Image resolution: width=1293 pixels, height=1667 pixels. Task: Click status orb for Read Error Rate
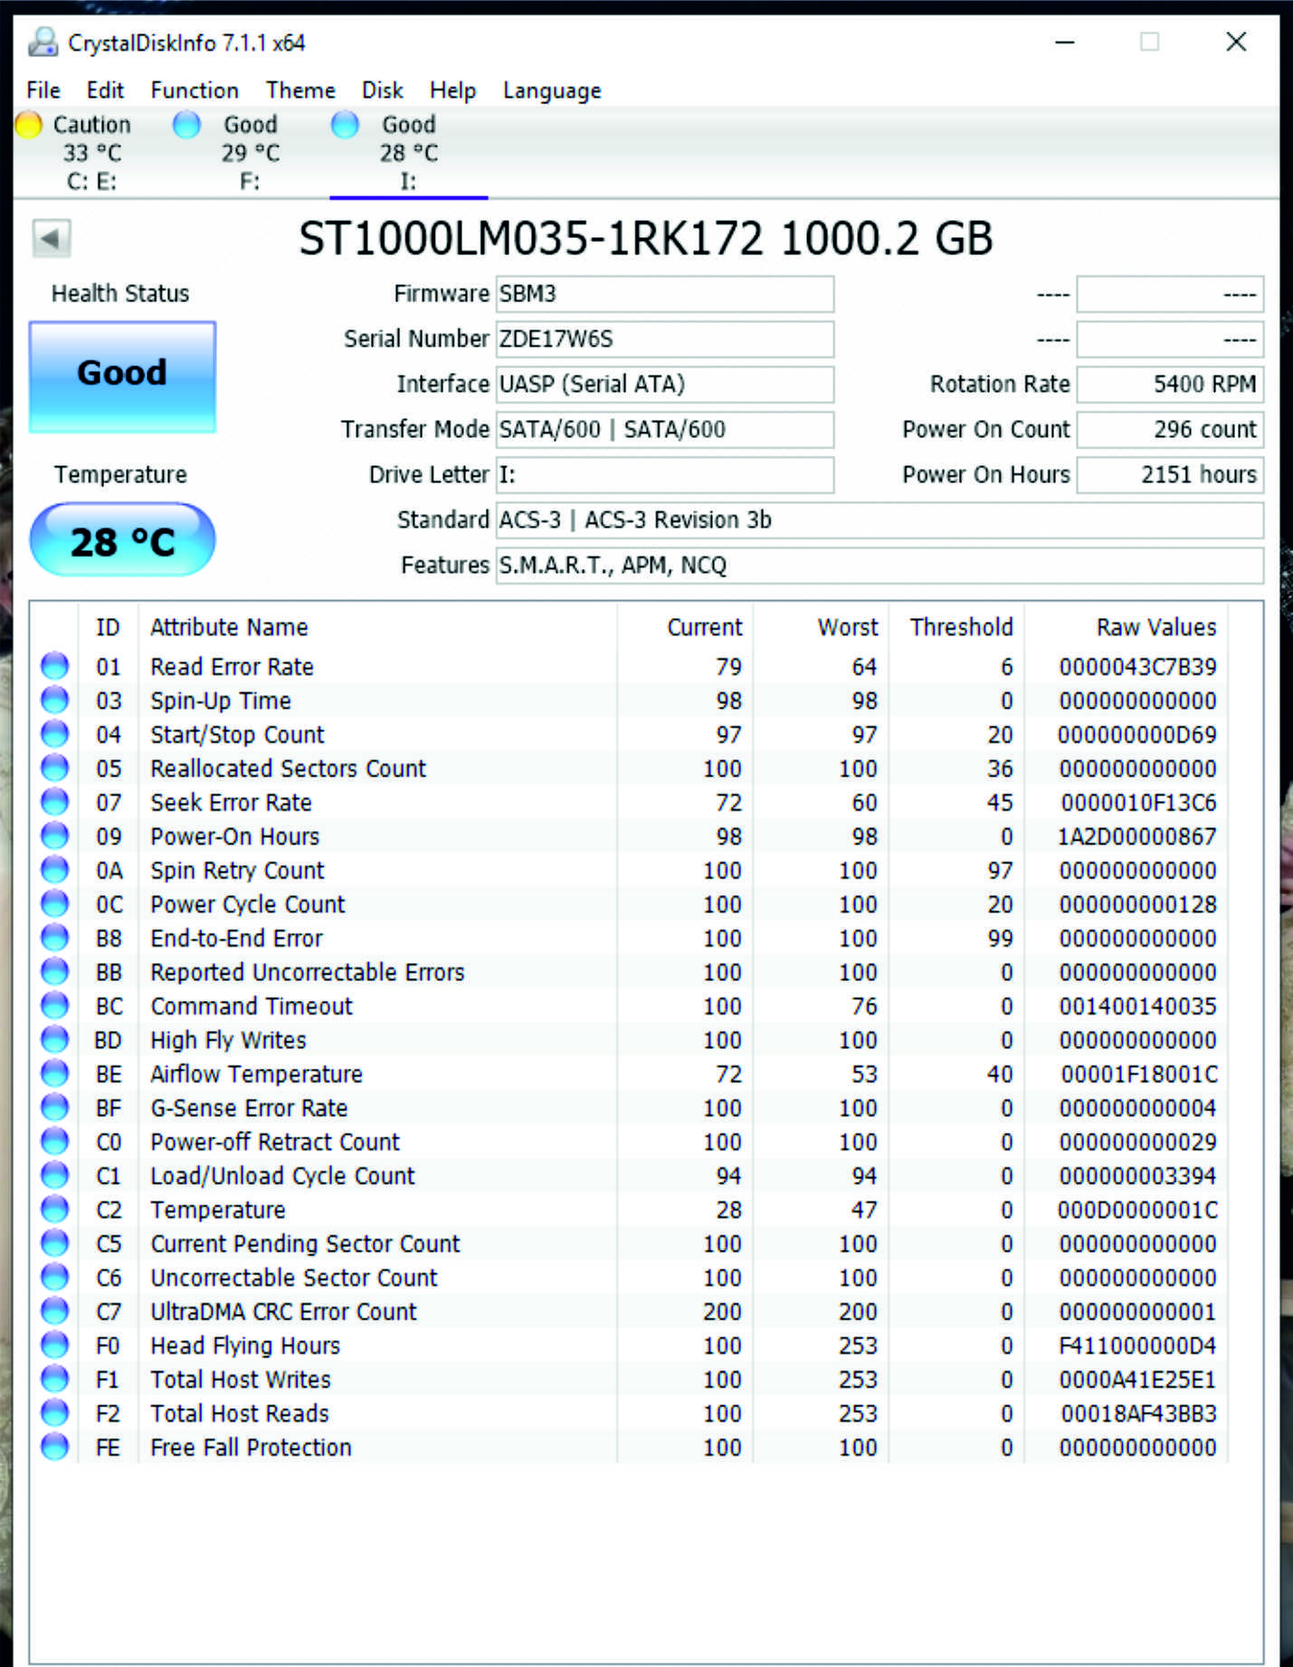[x=55, y=666]
